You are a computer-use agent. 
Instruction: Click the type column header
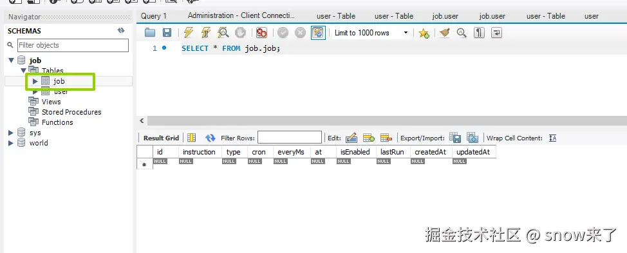click(234, 152)
